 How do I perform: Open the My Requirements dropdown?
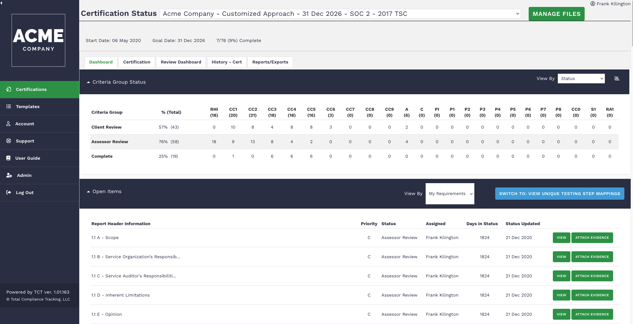pyautogui.click(x=449, y=193)
